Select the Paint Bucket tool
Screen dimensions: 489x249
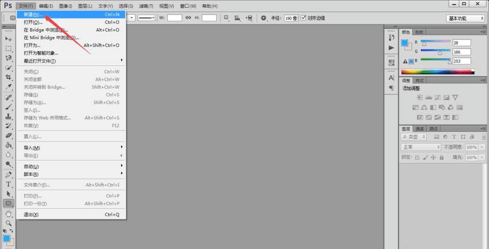point(8,145)
